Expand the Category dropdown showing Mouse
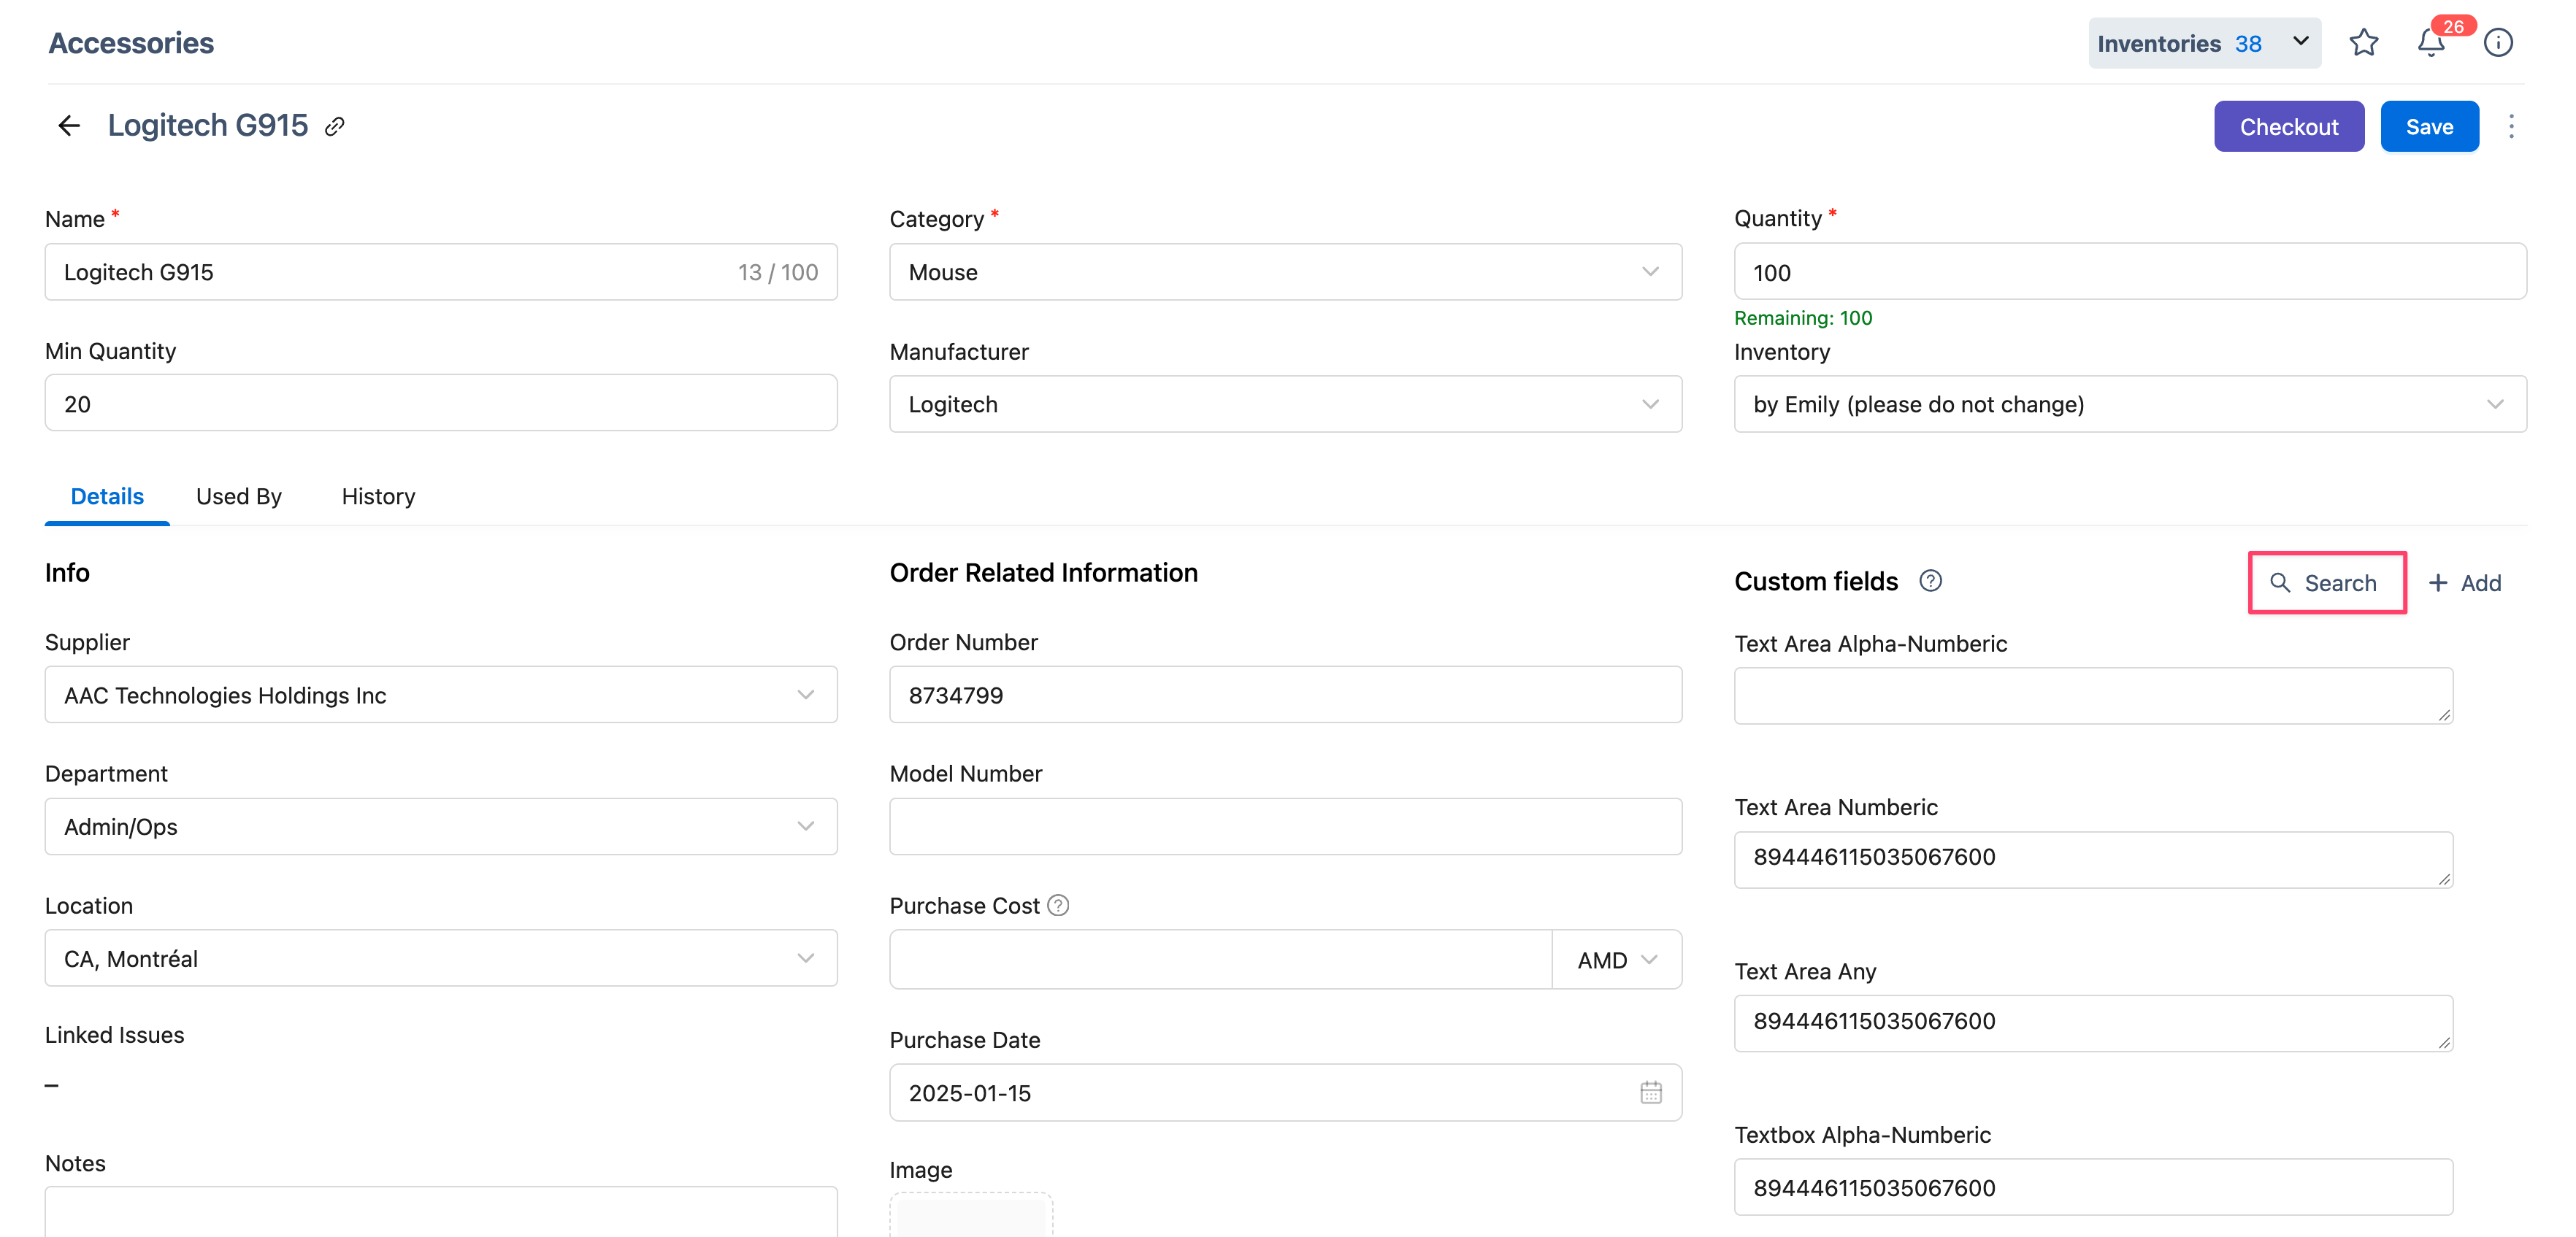The height and width of the screenshot is (1237, 2576). click(1285, 271)
